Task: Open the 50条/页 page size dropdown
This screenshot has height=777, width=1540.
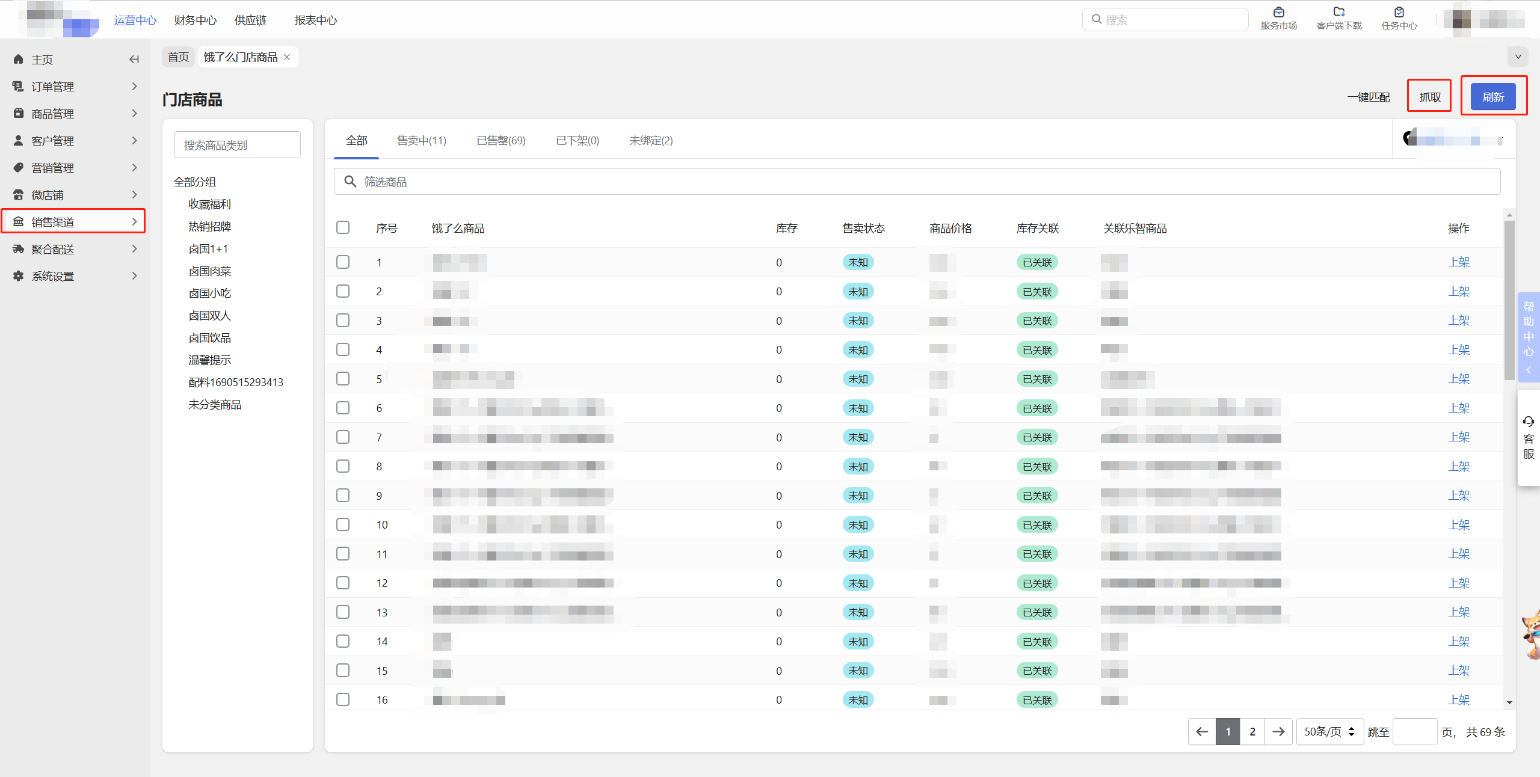Action: (1329, 732)
